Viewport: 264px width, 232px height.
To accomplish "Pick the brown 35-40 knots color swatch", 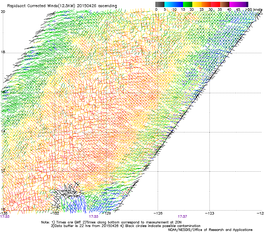I will [225, 4].
